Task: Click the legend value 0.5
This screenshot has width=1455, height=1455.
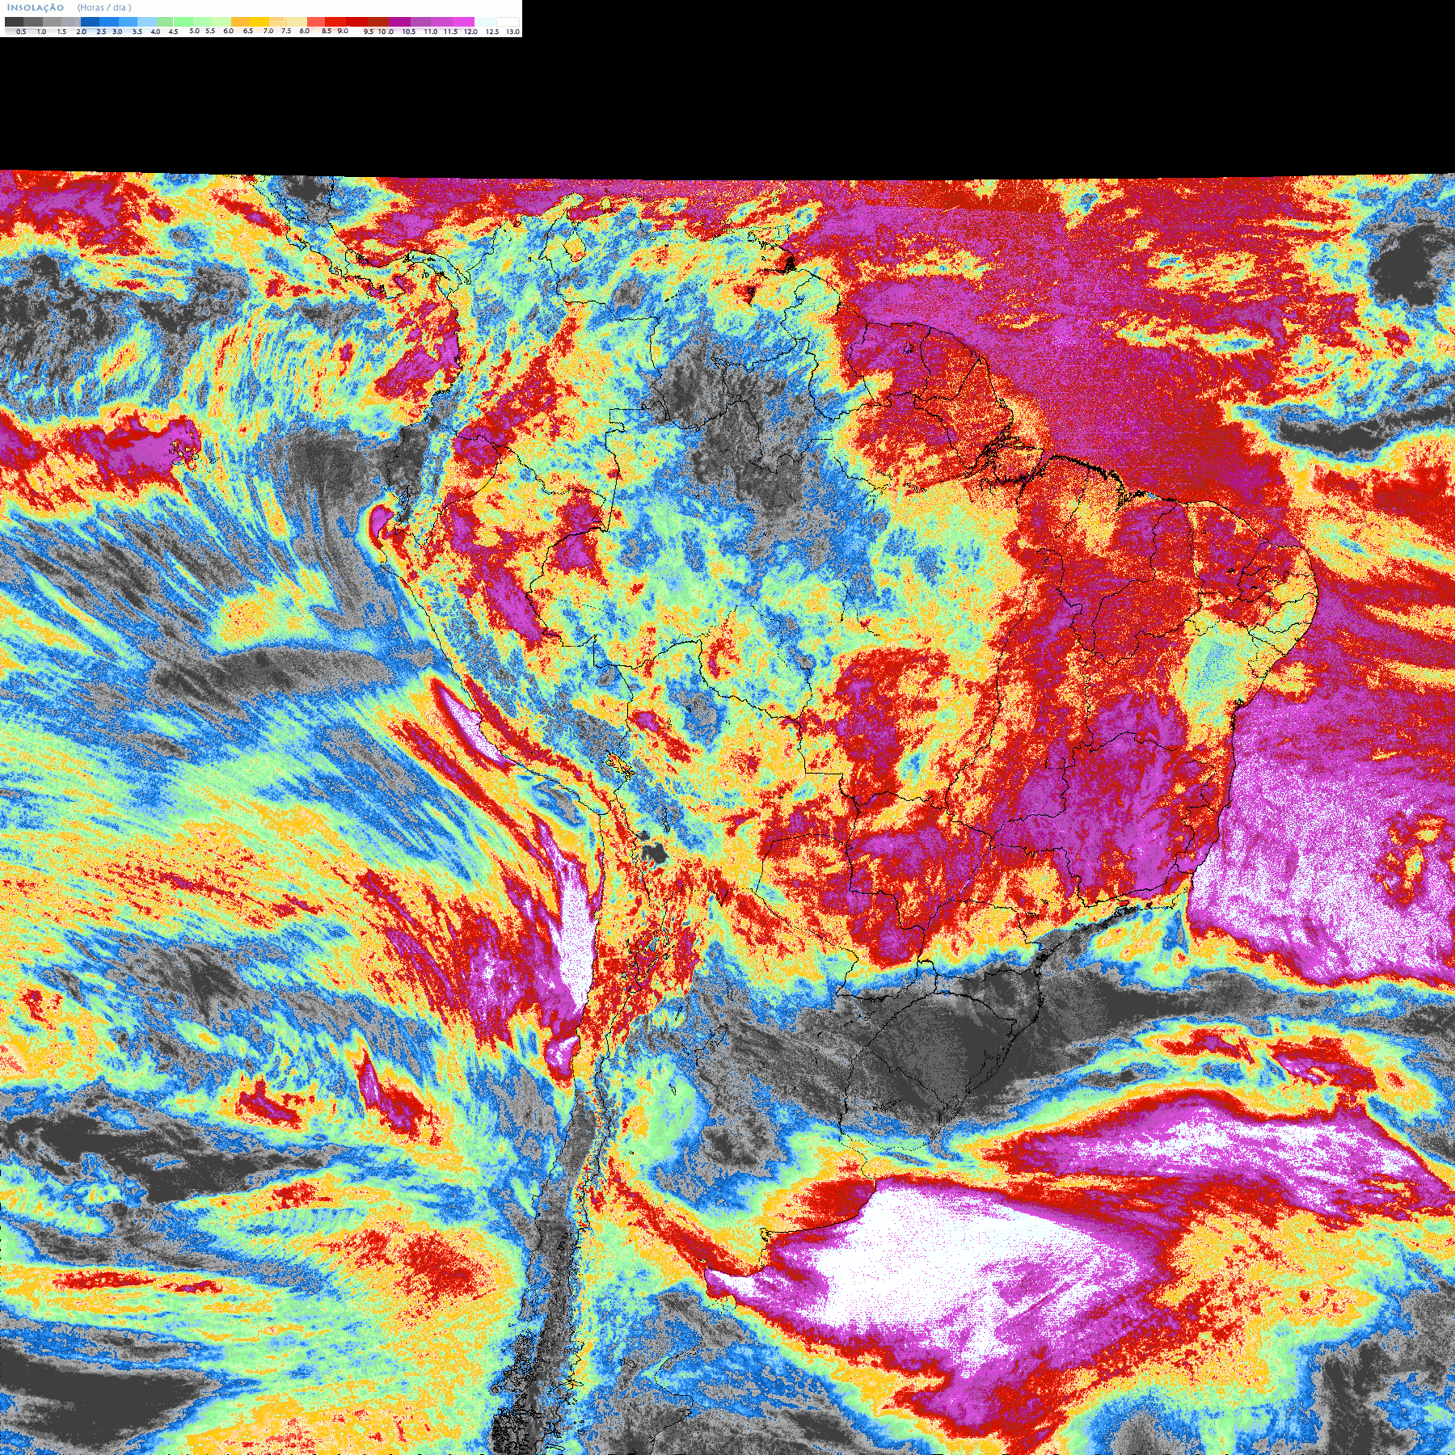Action: tap(21, 32)
